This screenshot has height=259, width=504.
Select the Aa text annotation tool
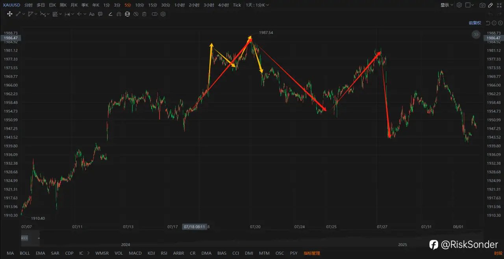click(92, 14)
